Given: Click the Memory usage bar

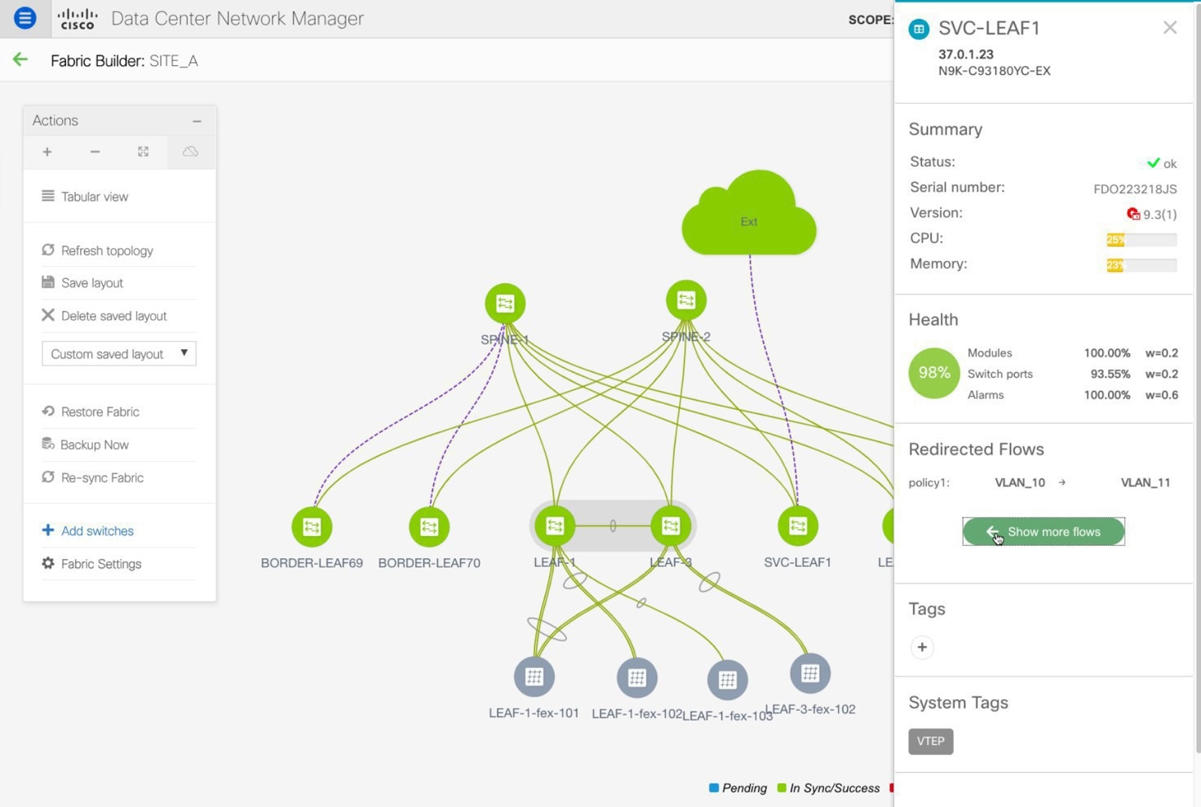Looking at the screenshot, I should click(1141, 264).
